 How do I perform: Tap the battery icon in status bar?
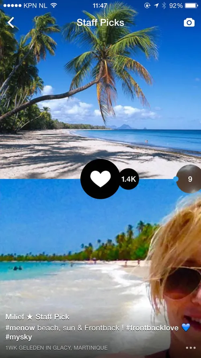[191, 6]
